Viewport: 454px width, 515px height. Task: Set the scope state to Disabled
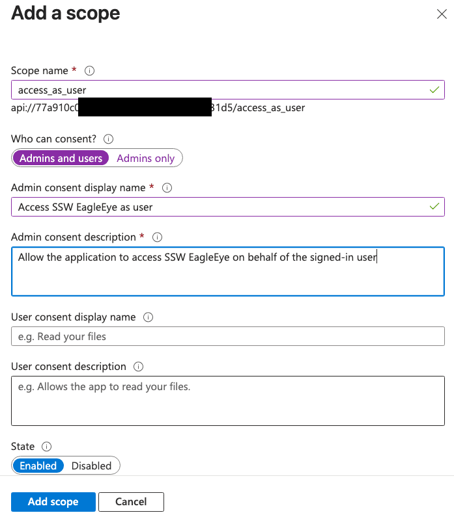(x=91, y=466)
